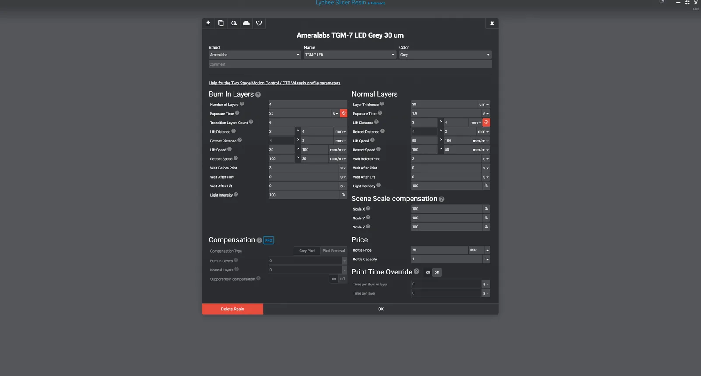Click Normal Layers Exposure Time field showing 1.9
This screenshot has width=701, height=376.
[446, 113]
